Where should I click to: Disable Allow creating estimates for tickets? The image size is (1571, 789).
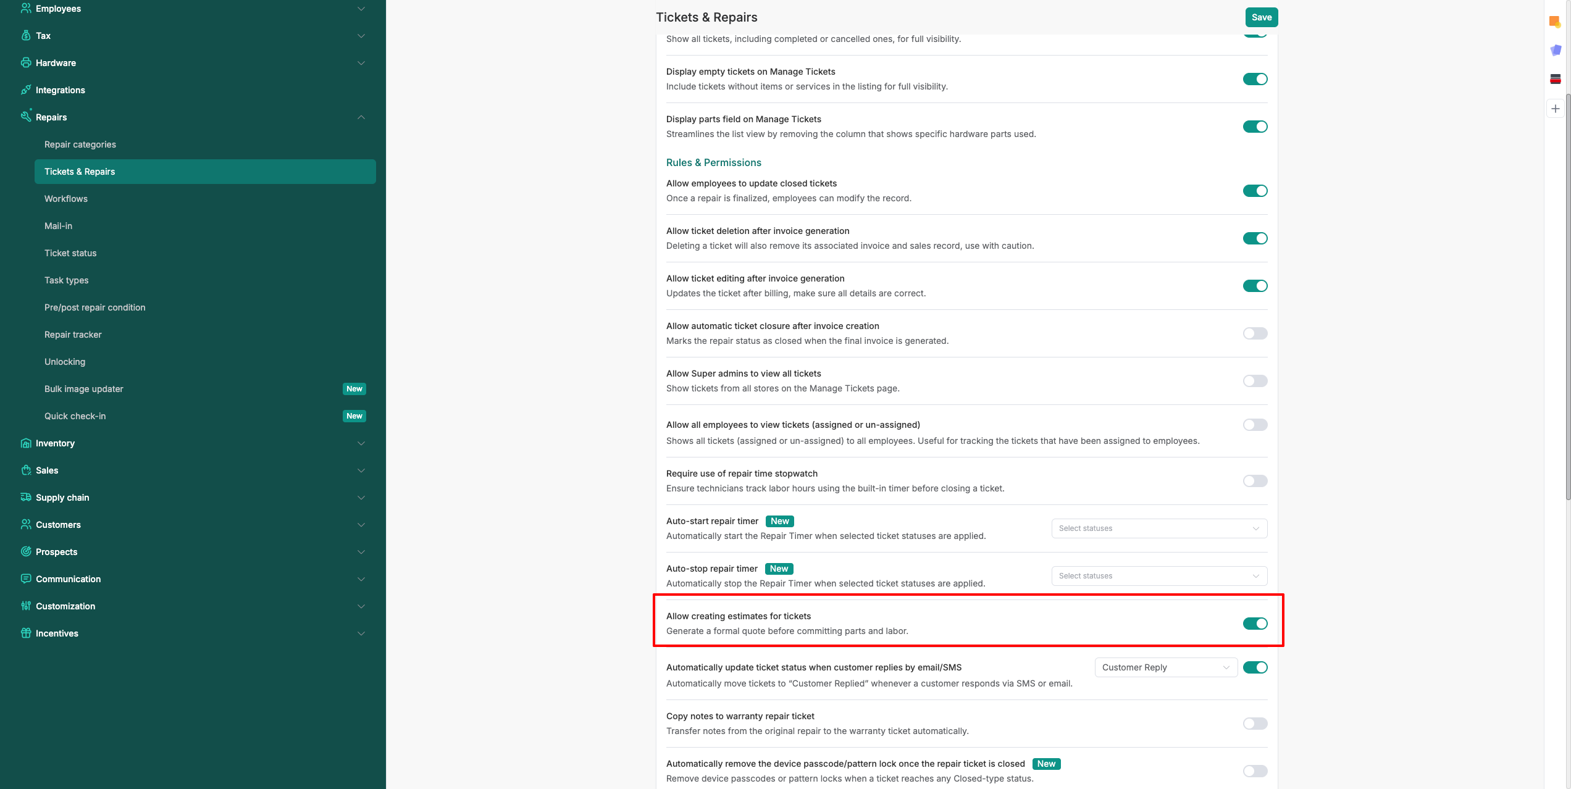click(x=1254, y=624)
